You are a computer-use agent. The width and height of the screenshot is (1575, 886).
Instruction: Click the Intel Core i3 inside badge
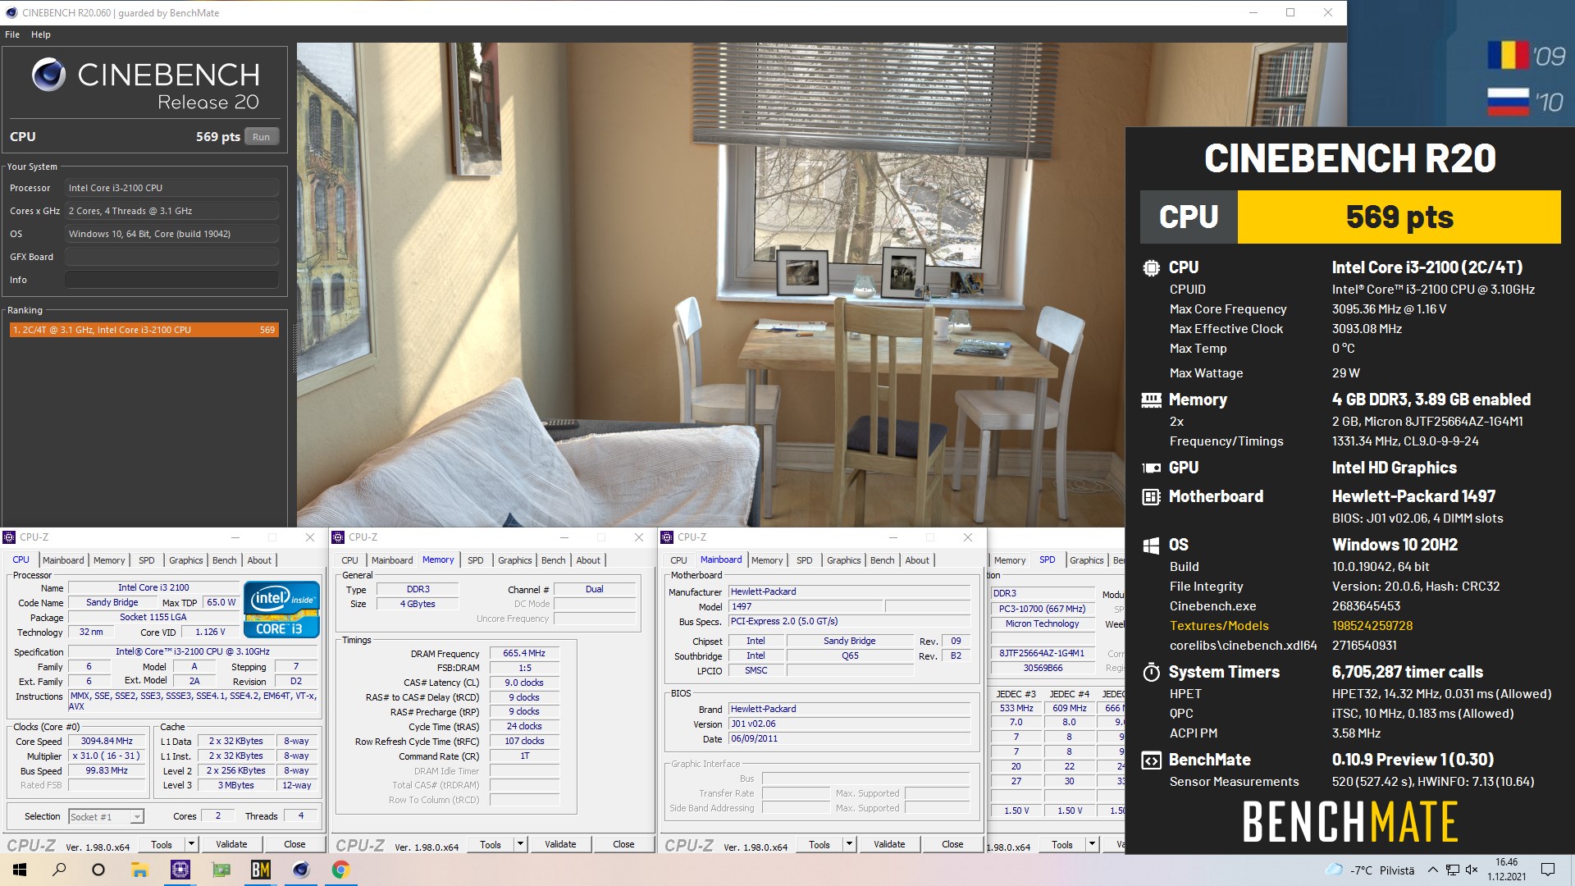point(281,610)
